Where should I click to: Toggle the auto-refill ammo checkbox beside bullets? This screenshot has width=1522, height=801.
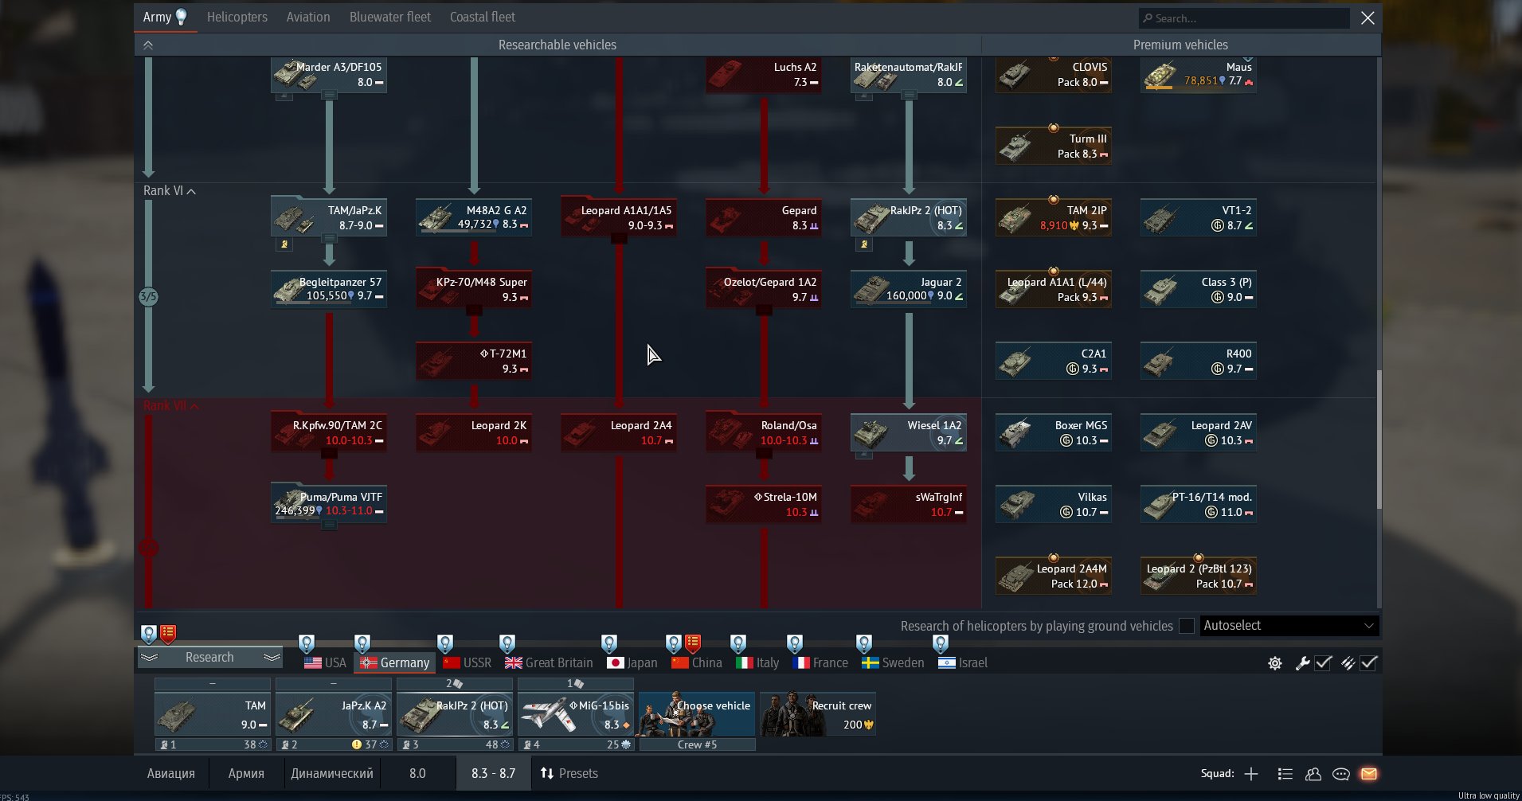[1368, 663]
